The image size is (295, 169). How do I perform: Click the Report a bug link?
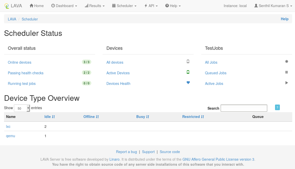126,152
